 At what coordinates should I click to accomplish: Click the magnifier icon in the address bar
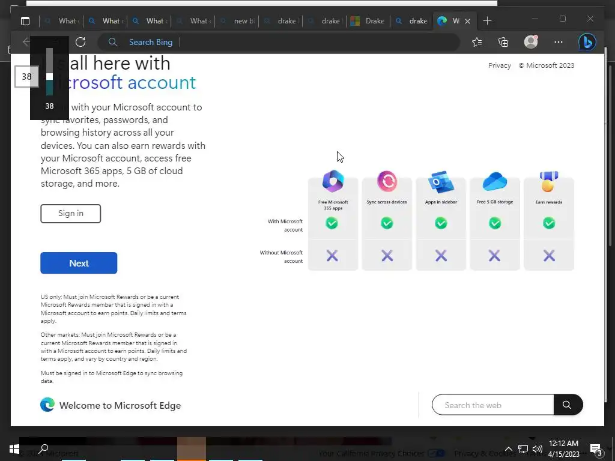(x=112, y=42)
